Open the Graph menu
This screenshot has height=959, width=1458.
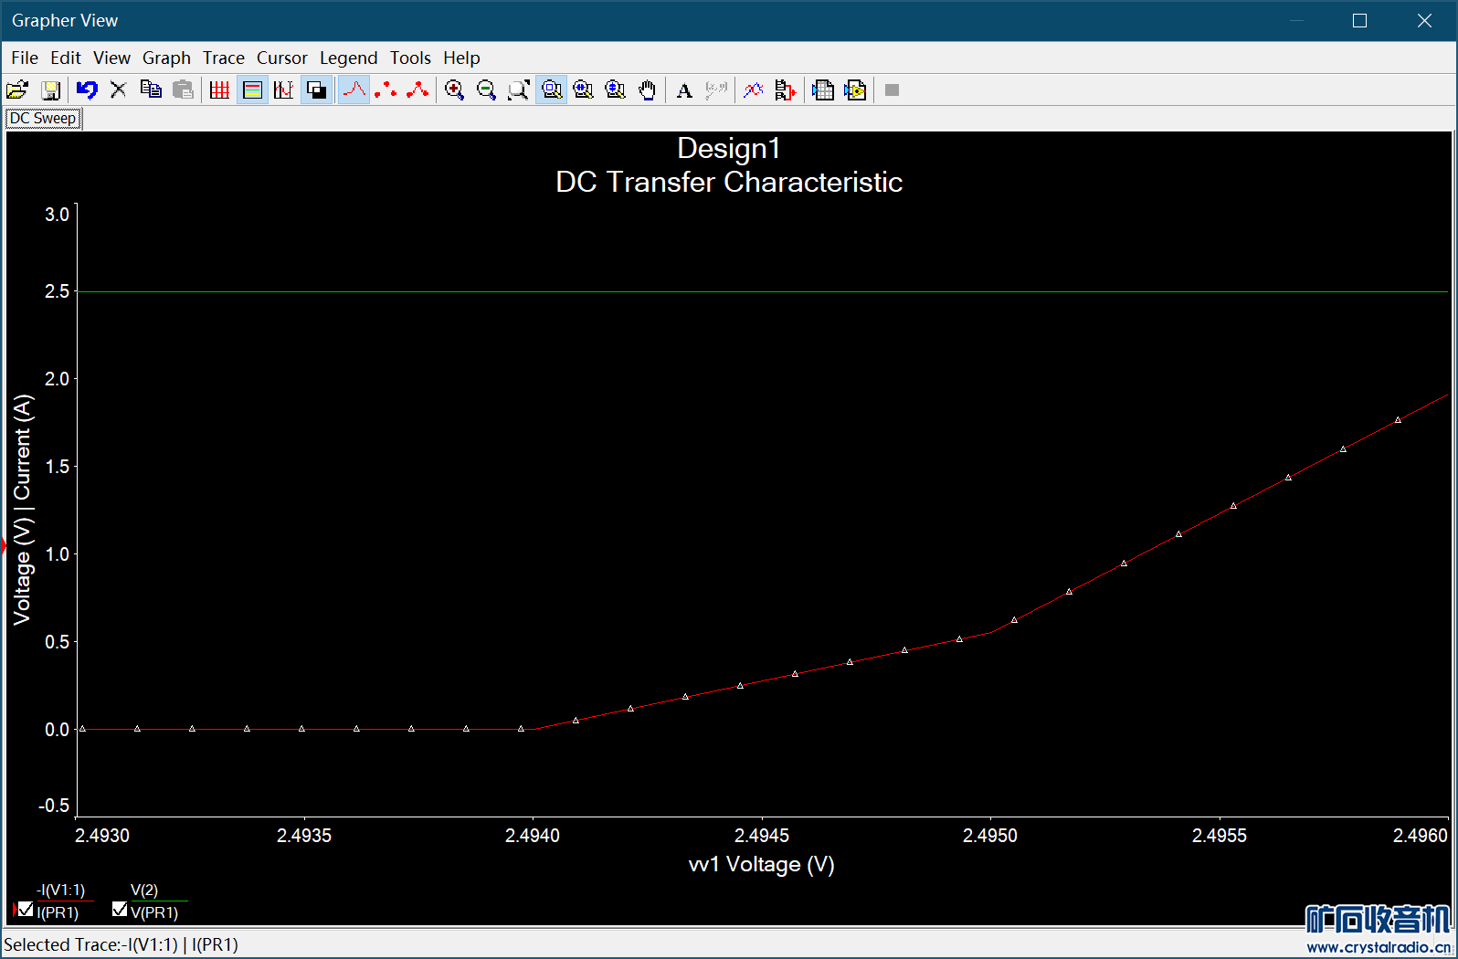point(166,58)
